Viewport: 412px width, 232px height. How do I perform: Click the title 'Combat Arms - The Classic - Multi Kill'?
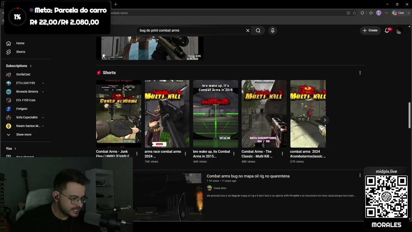click(x=257, y=154)
